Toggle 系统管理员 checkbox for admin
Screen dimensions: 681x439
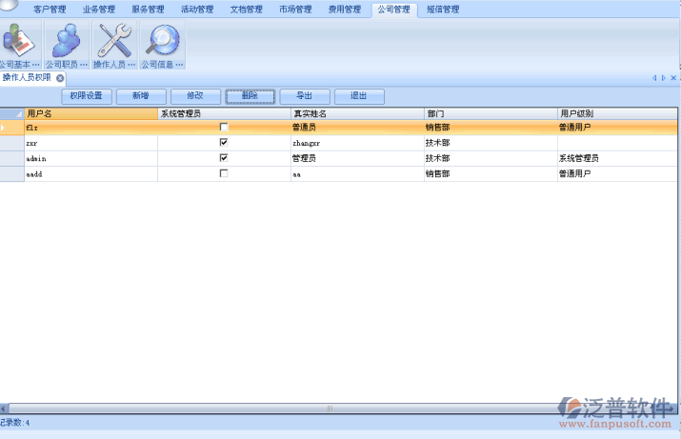(x=224, y=158)
